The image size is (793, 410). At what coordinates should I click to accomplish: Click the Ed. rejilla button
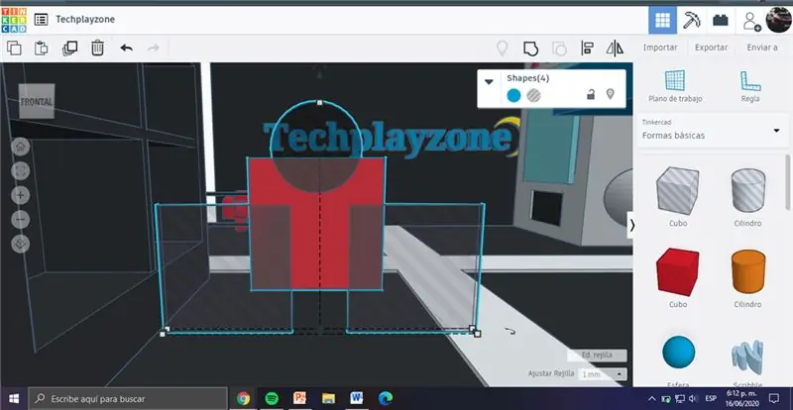coord(597,355)
